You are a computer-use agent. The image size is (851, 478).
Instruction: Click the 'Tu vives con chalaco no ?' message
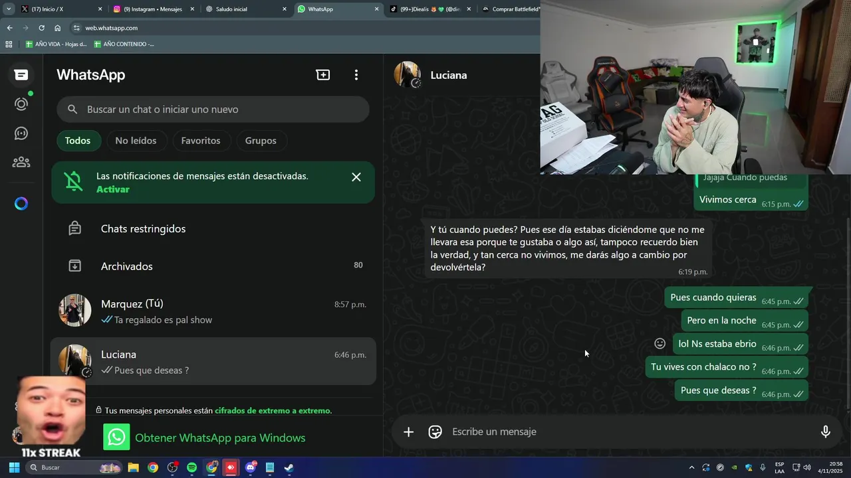point(727,368)
